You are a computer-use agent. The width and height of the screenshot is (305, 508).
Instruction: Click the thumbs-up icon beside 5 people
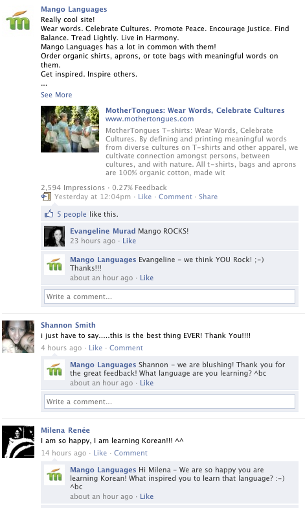[49, 214]
